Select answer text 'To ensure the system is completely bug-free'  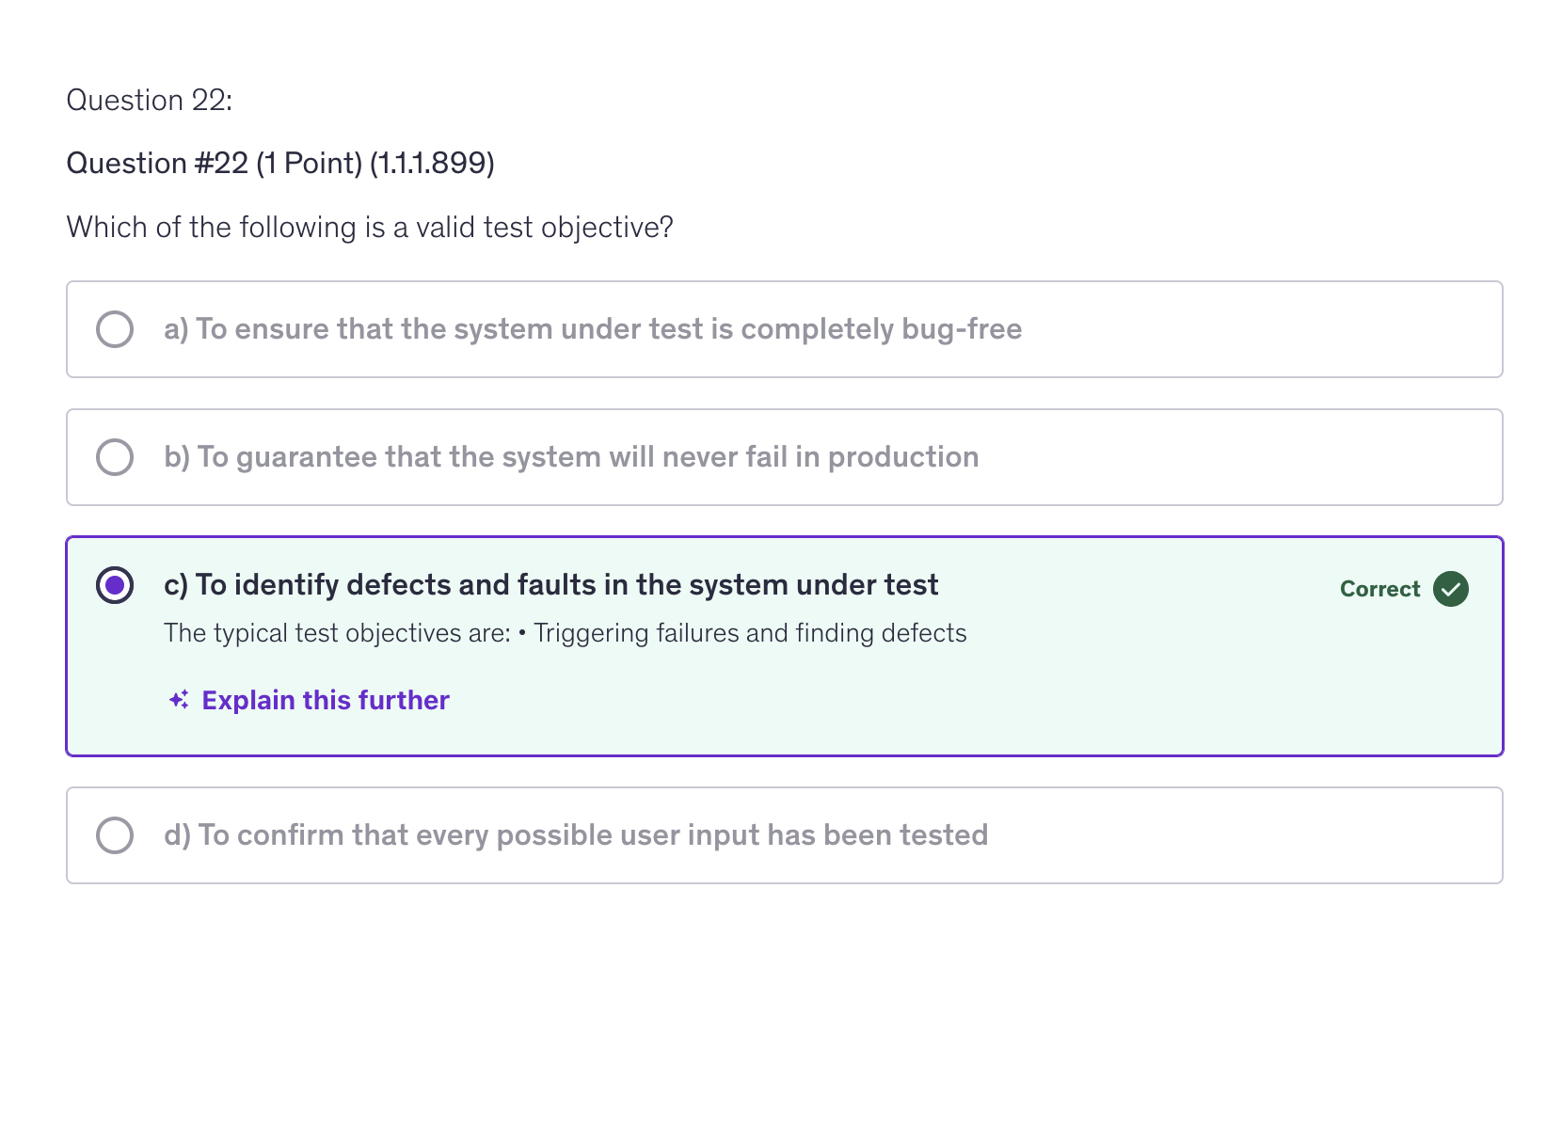(x=593, y=329)
